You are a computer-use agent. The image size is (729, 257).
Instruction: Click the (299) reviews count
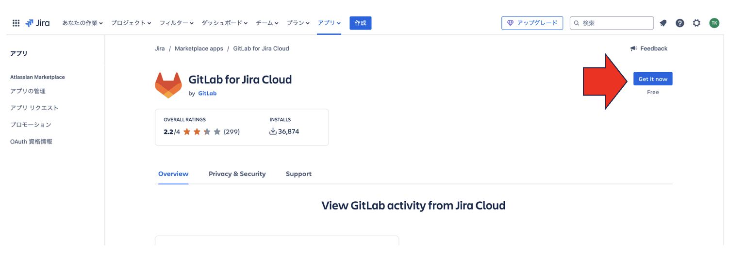[232, 131]
